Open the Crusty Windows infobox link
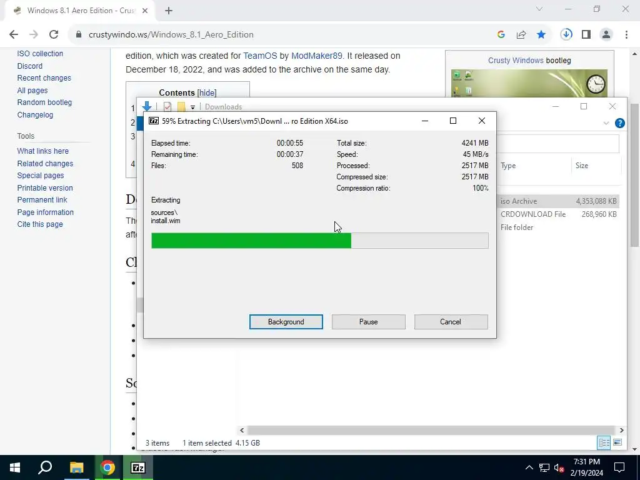 [x=516, y=61]
